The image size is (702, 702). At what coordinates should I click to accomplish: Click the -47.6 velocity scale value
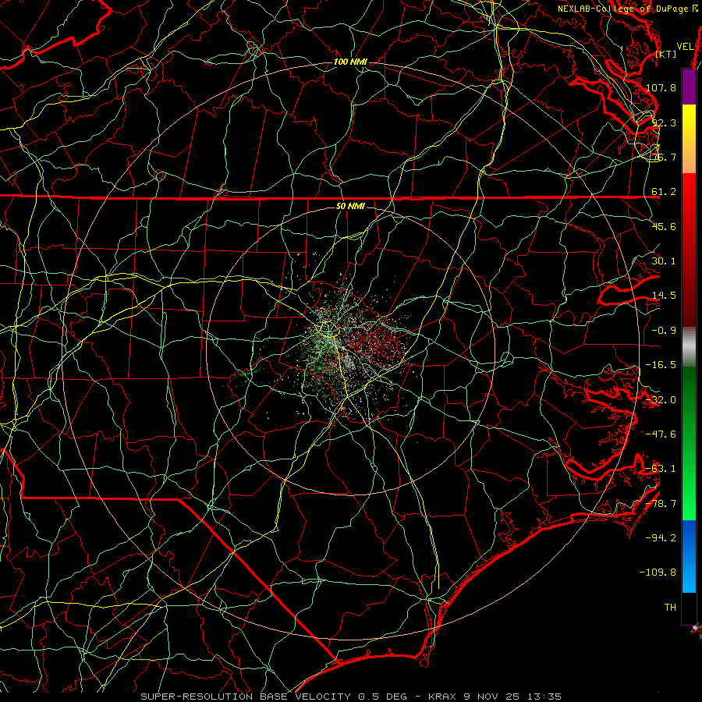pyautogui.click(x=661, y=434)
